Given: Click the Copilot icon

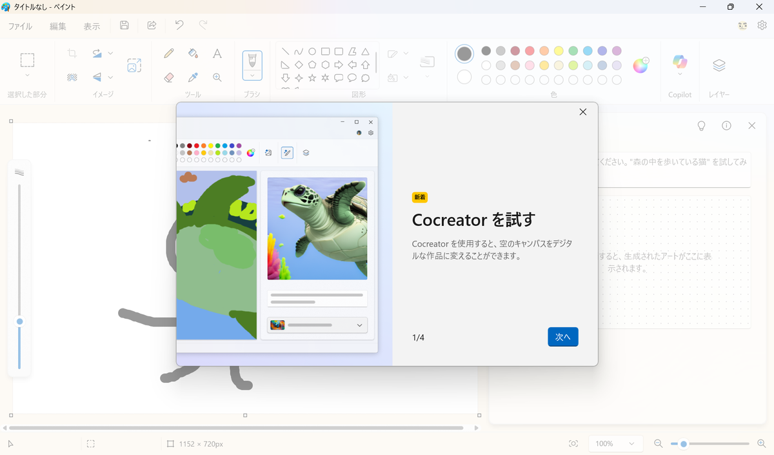Looking at the screenshot, I should (x=680, y=61).
